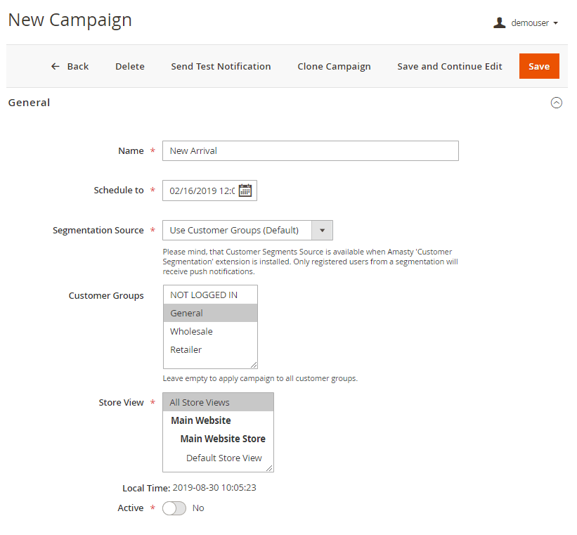The image size is (577, 535).
Task: Toggle the Active switch
Action: [174, 508]
